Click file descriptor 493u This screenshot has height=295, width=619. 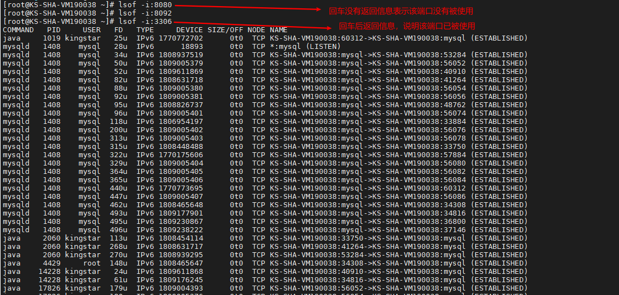pos(119,213)
